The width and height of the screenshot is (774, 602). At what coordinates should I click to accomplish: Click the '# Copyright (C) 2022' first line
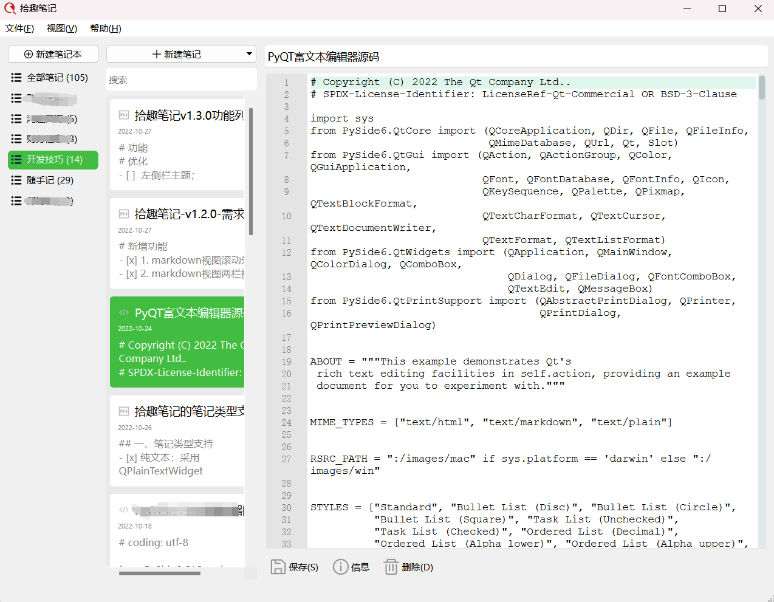[x=440, y=82]
